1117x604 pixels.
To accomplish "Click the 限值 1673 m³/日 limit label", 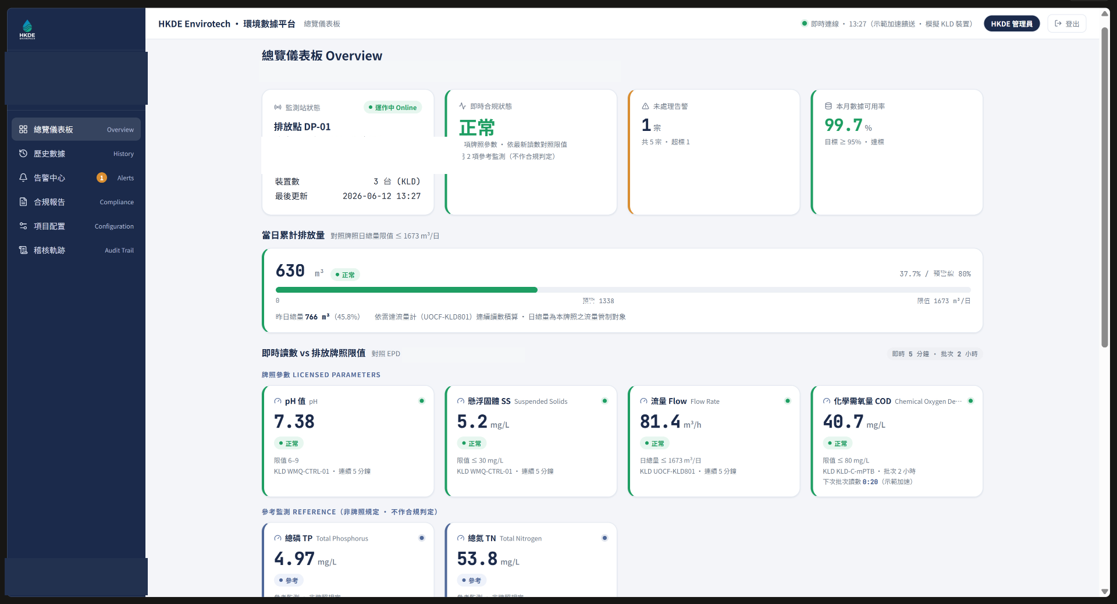I will click(x=944, y=301).
